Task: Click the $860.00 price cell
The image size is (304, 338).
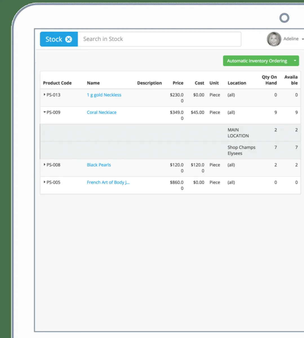Action: 177,185
